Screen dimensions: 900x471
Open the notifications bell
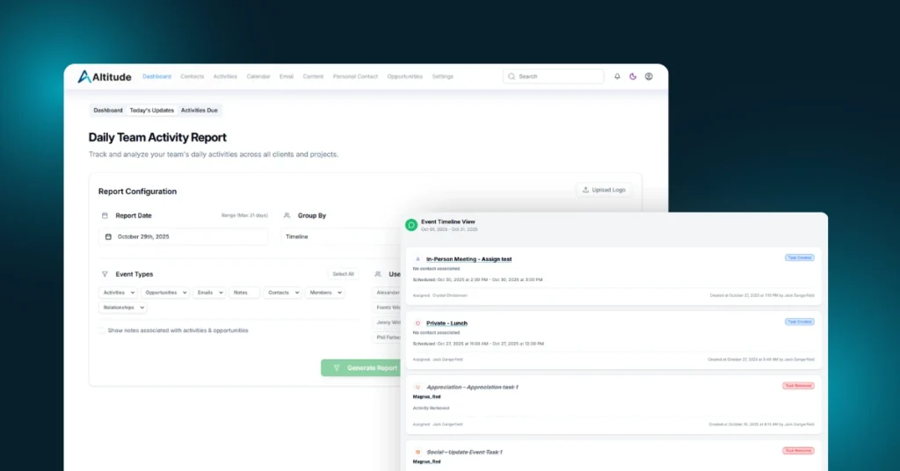point(617,76)
